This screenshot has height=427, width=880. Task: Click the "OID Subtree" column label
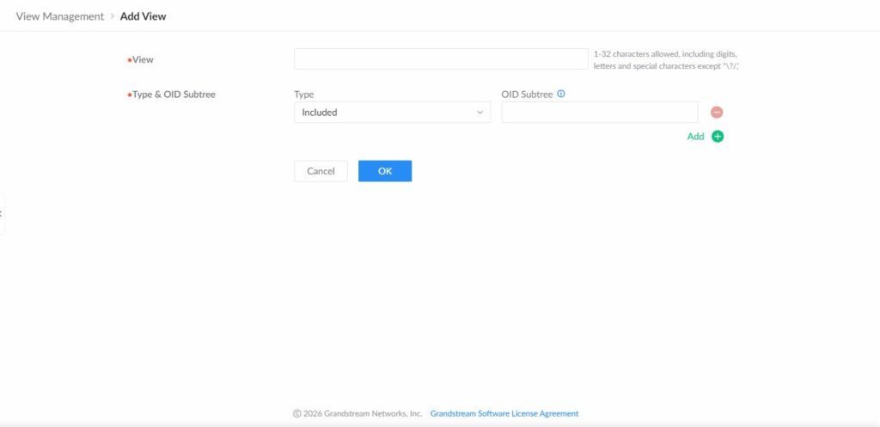coord(527,95)
